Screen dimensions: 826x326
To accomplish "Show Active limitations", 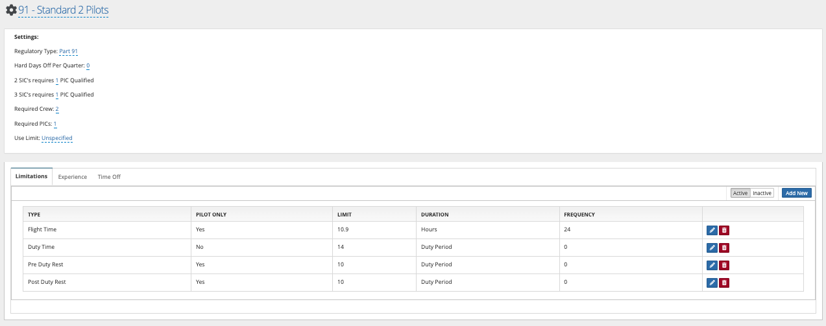I will (x=740, y=193).
